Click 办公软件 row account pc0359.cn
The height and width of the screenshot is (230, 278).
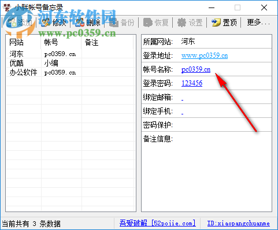pos(60,73)
